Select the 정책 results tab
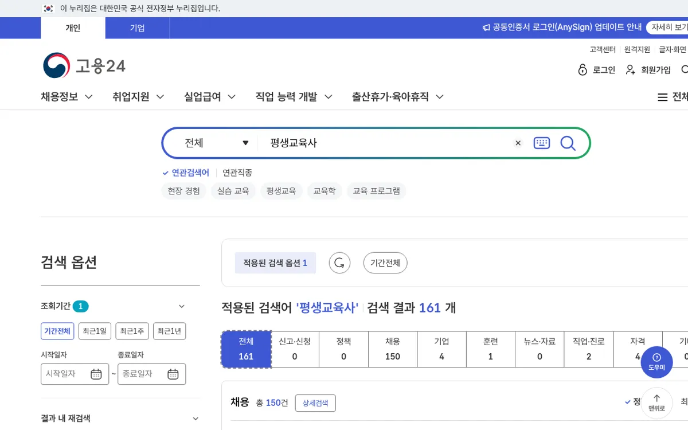Screen dimensions: 688x430 (x=344, y=349)
